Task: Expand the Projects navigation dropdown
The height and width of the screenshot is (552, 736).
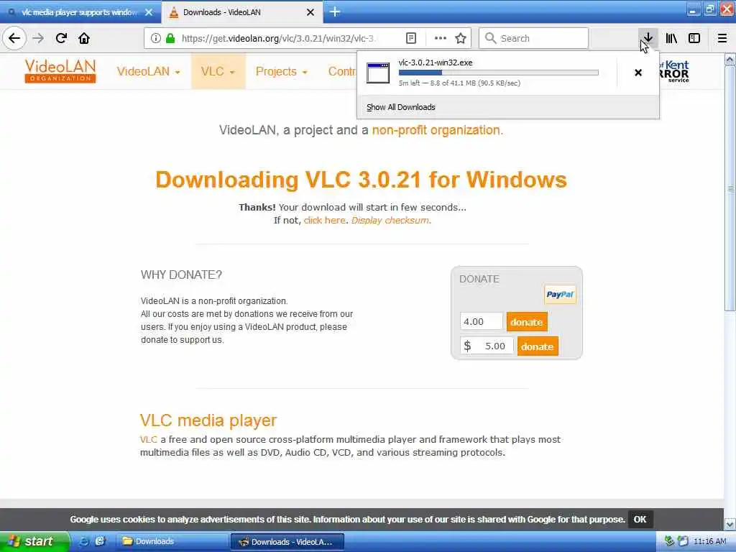Action: pos(281,71)
